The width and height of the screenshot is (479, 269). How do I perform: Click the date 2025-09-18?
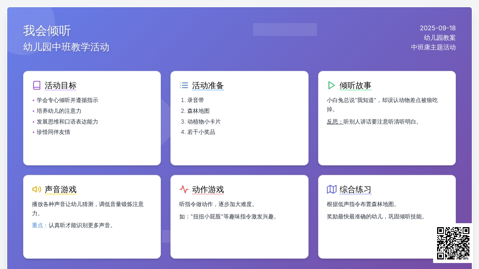(x=437, y=28)
